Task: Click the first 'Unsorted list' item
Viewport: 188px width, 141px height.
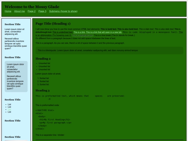Action: [x=44, y=63]
